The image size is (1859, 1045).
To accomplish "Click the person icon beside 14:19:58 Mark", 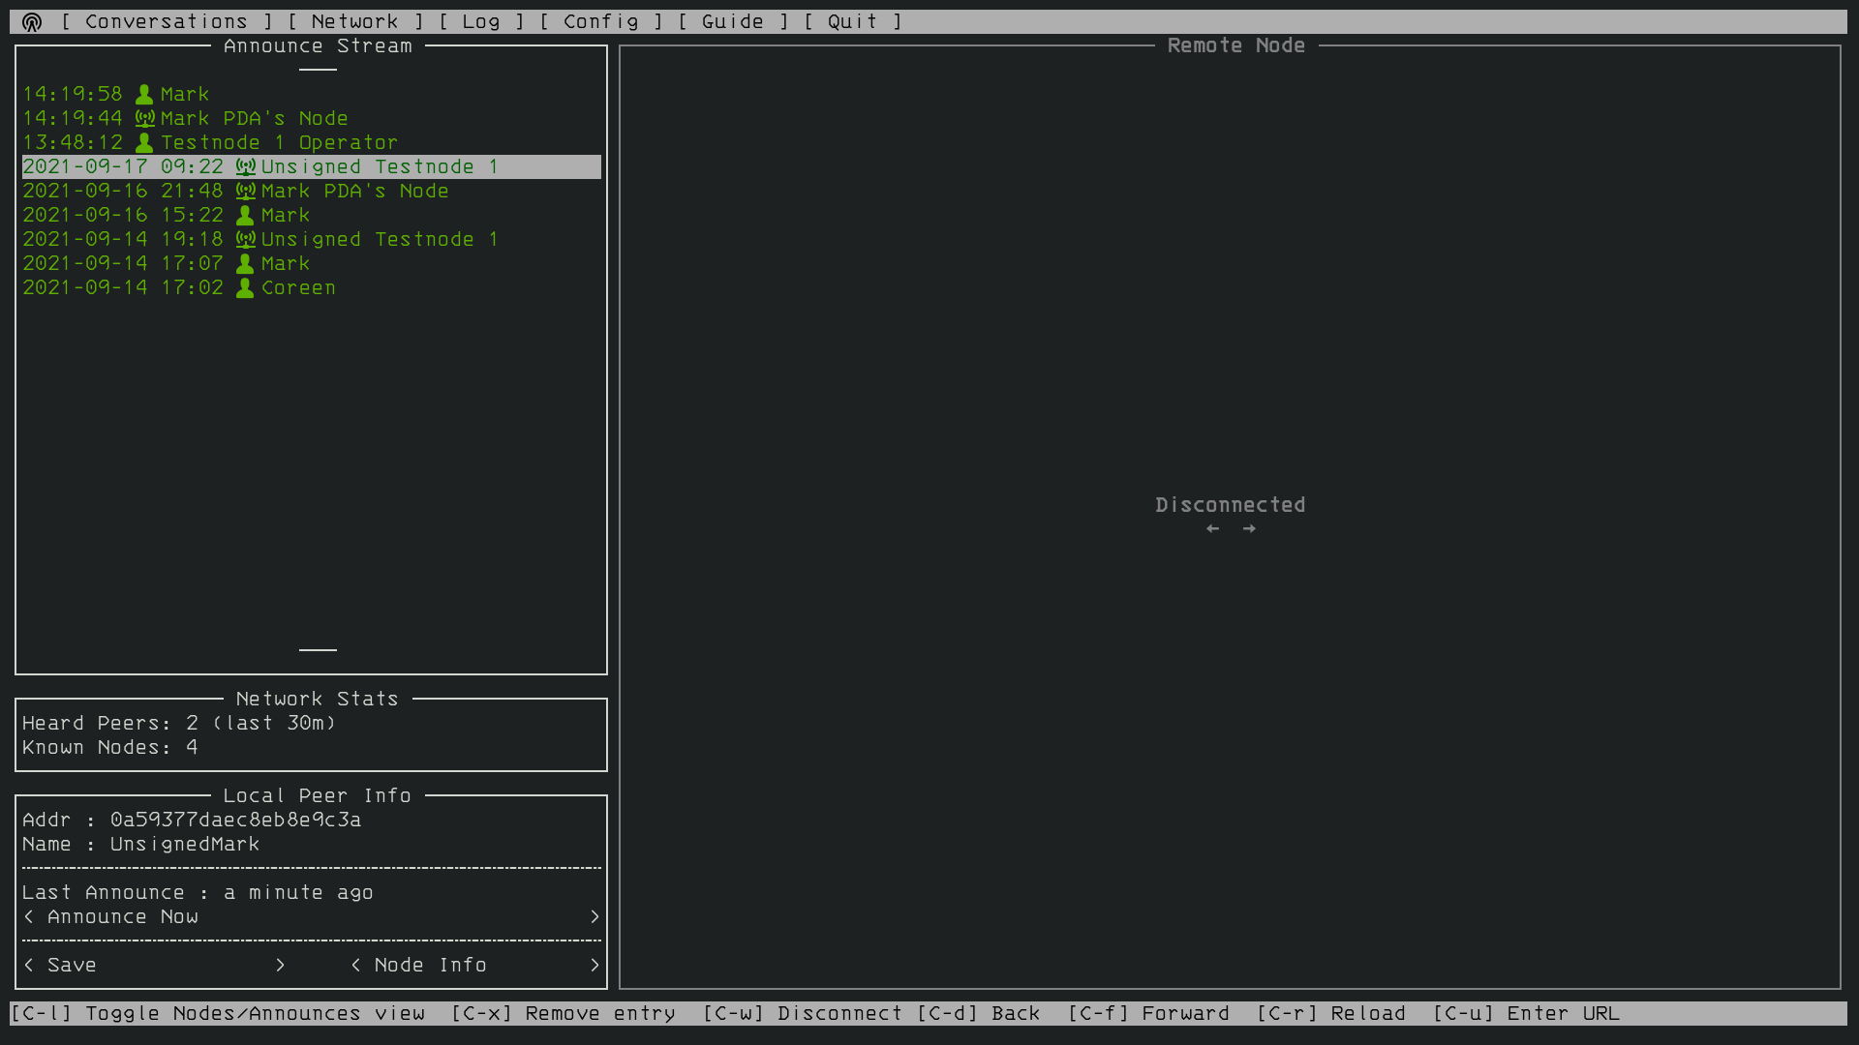I will tap(144, 95).
